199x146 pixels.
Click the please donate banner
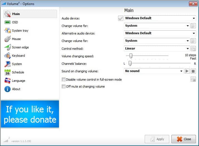pyautogui.click(x=30, y=114)
